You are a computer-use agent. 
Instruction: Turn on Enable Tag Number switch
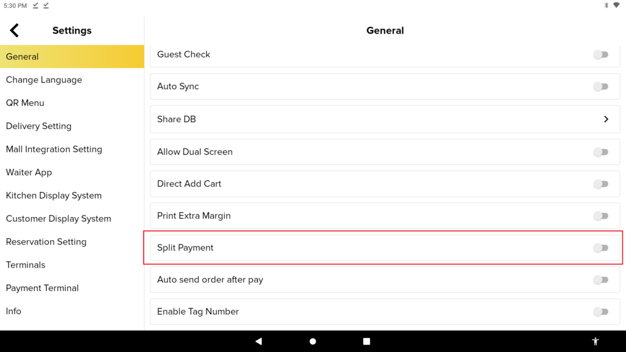pos(601,312)
